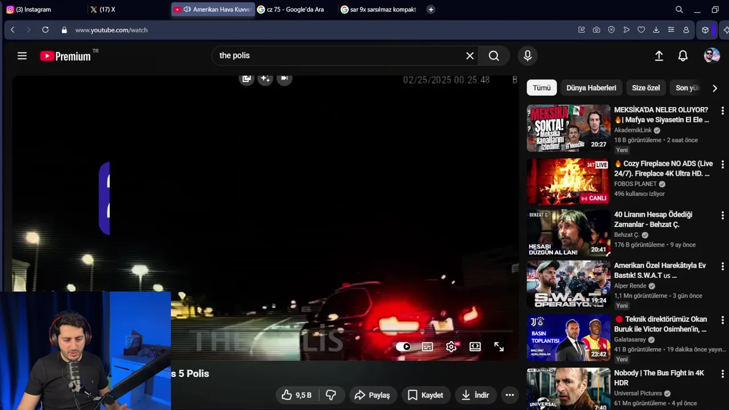Go back in browser
729x410 pixels.
13,30
